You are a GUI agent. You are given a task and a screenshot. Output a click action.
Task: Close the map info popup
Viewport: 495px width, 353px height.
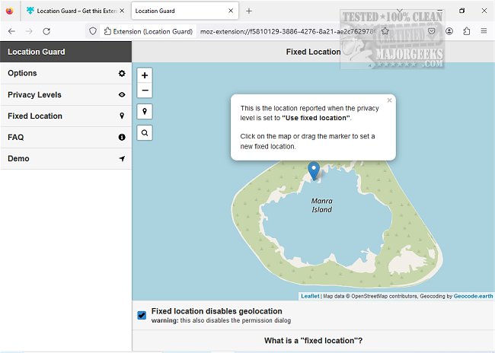point(389,100)
